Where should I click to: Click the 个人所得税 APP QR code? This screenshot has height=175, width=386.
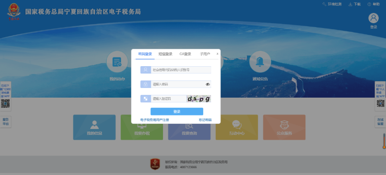(x=380, y=103)
